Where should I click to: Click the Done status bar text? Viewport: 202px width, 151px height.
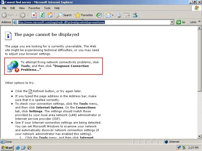9,142
